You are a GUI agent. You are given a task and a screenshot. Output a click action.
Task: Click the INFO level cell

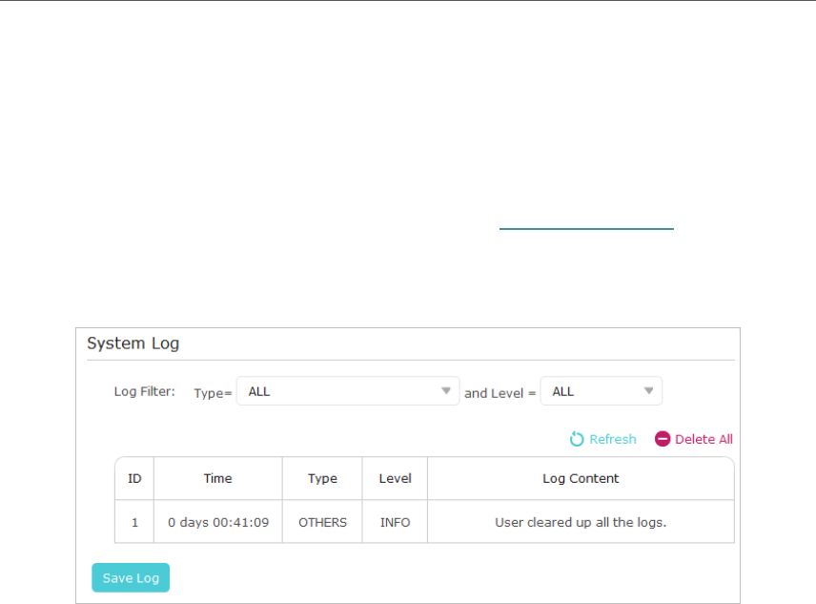point(395,522)
